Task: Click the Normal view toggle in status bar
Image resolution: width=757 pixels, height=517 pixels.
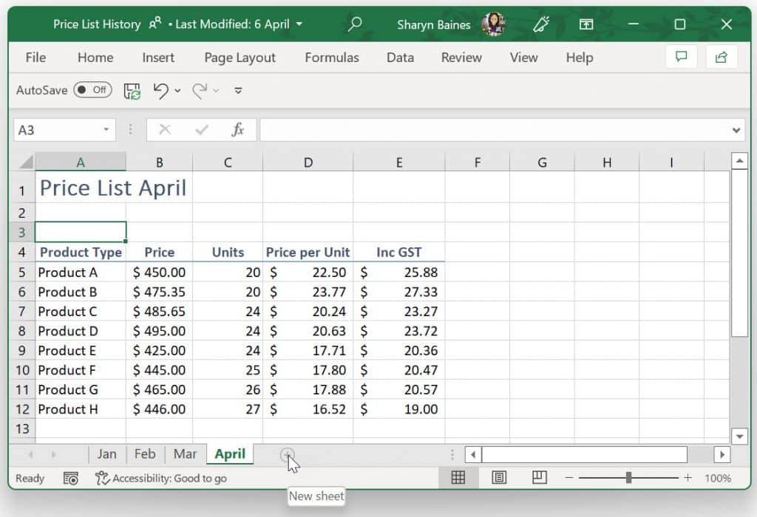Action: 458,477
